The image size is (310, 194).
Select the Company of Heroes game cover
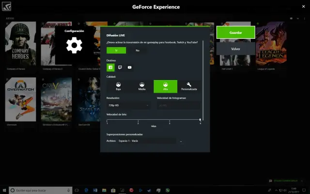(20, 44)
